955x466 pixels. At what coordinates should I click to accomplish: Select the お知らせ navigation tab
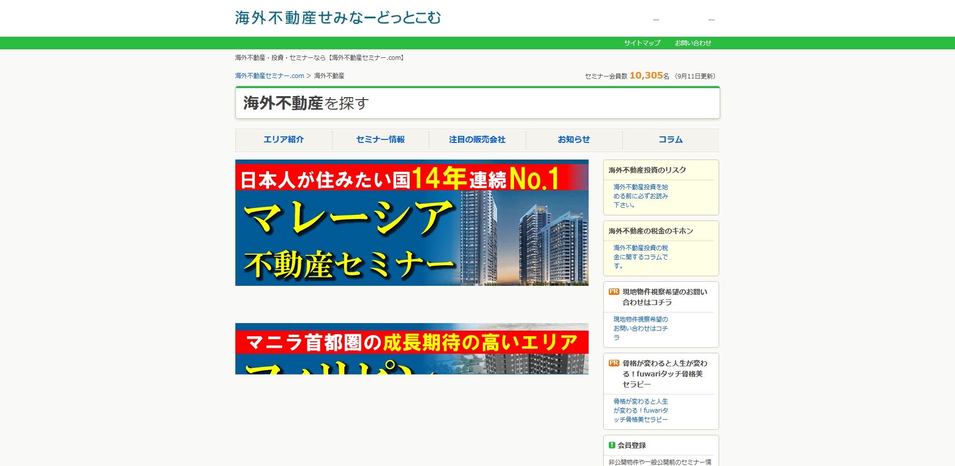(x=574, y=140)
